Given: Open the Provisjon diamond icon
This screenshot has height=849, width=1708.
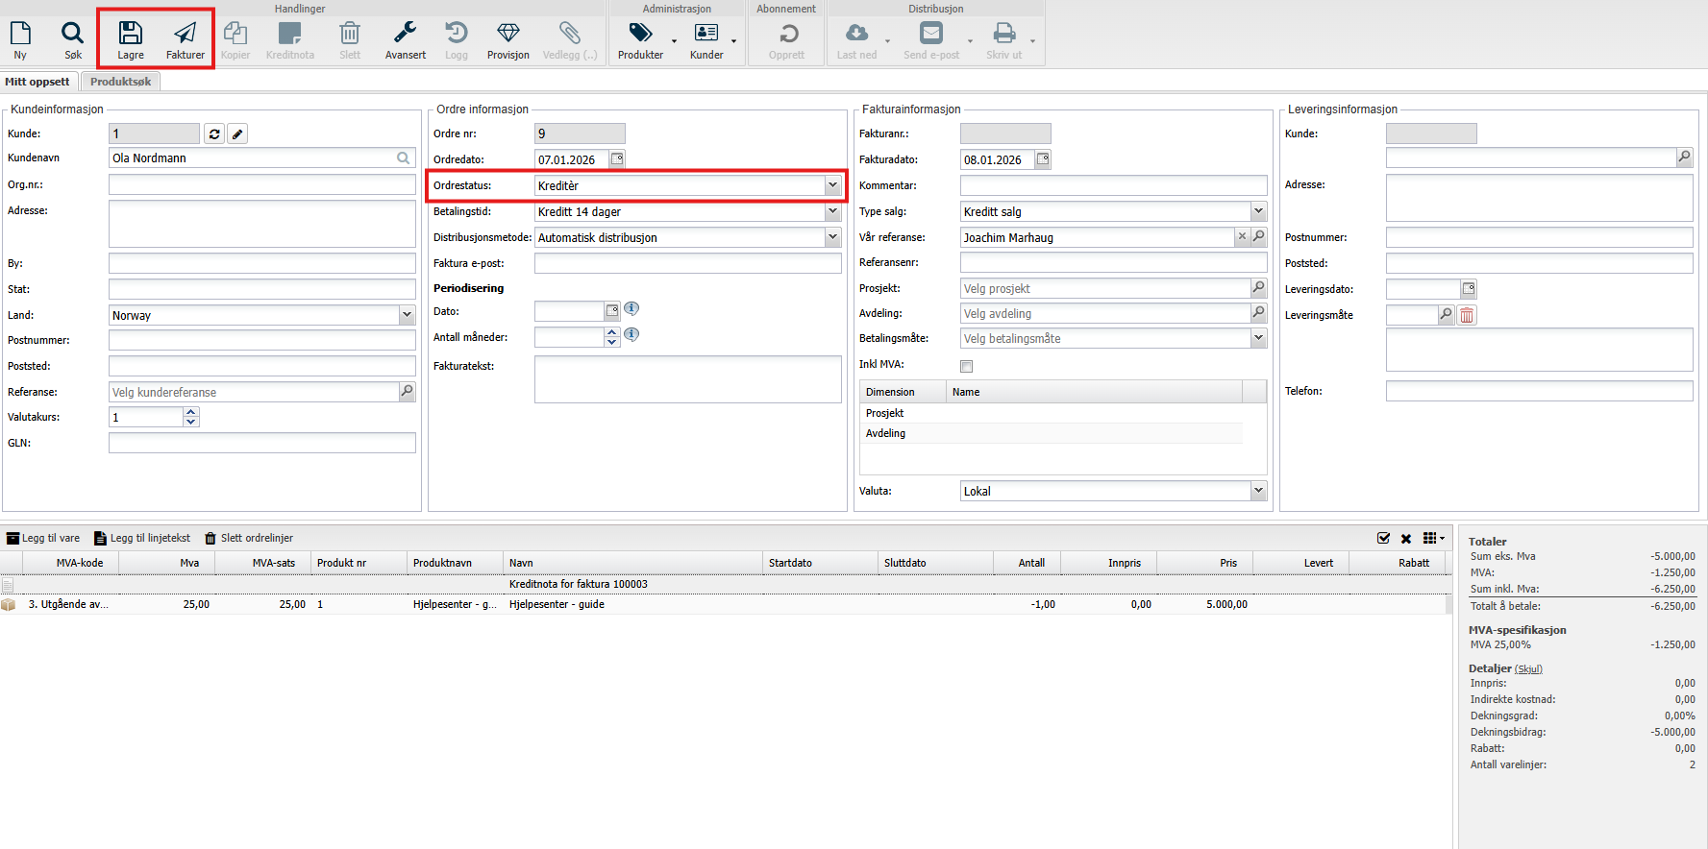Looking at the screenshot, I should pos(507,34).
